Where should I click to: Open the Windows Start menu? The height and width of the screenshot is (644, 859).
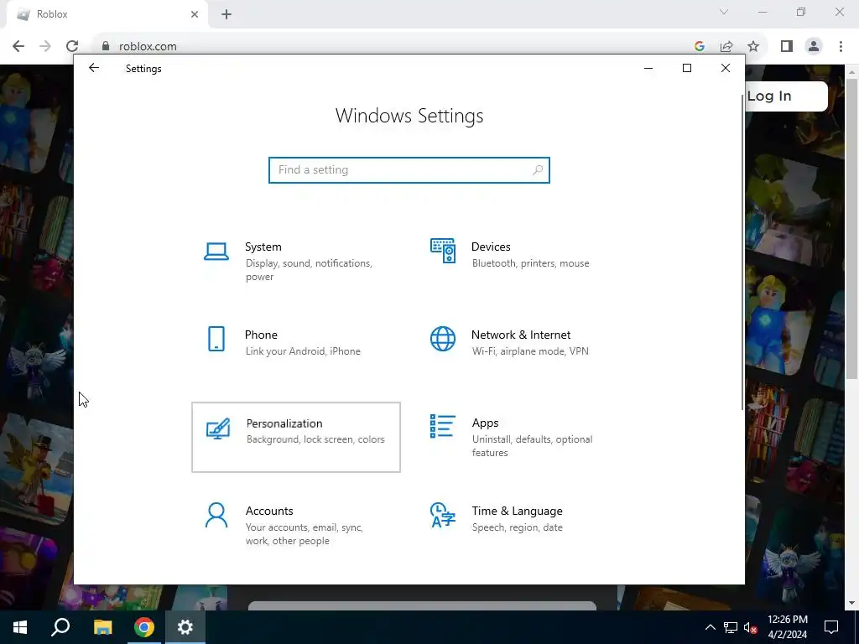click(20, 627)
